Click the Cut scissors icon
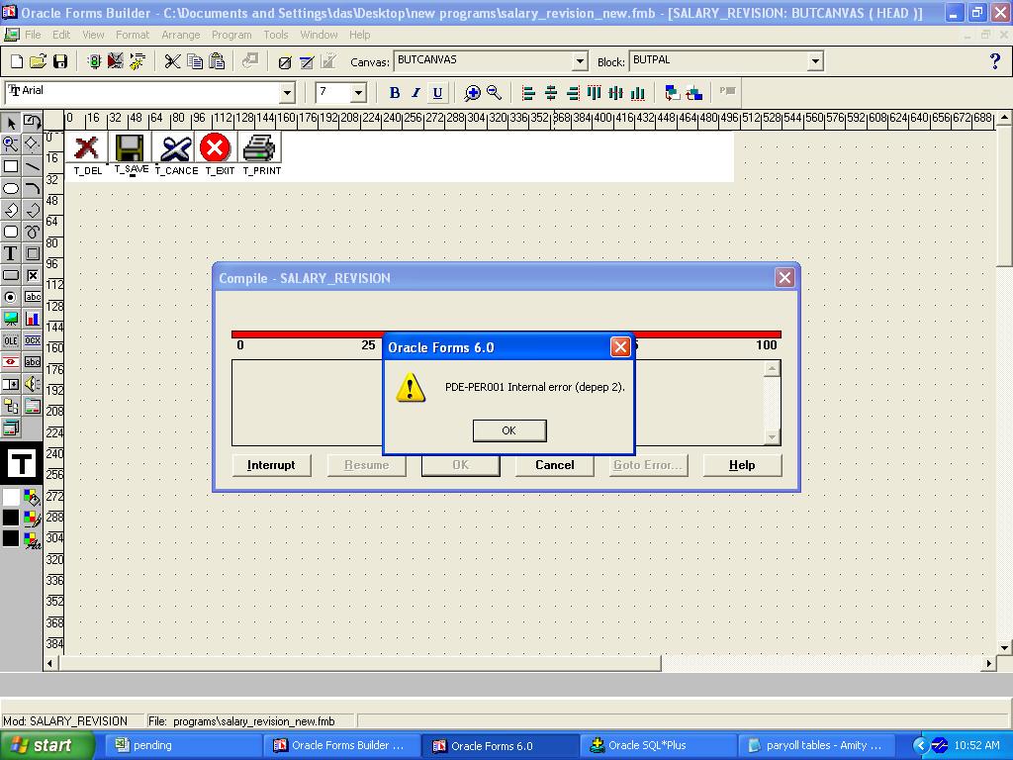1013x760 pixels. point(172,61)
